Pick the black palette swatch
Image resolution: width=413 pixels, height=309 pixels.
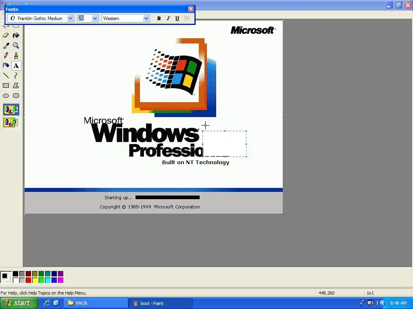point(16,274)
